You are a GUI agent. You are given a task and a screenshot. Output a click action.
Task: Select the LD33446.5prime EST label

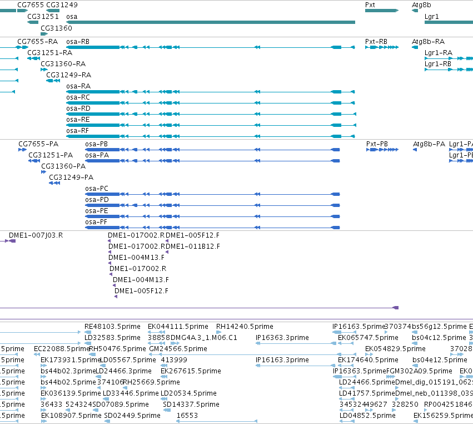[x=131, y=393]
